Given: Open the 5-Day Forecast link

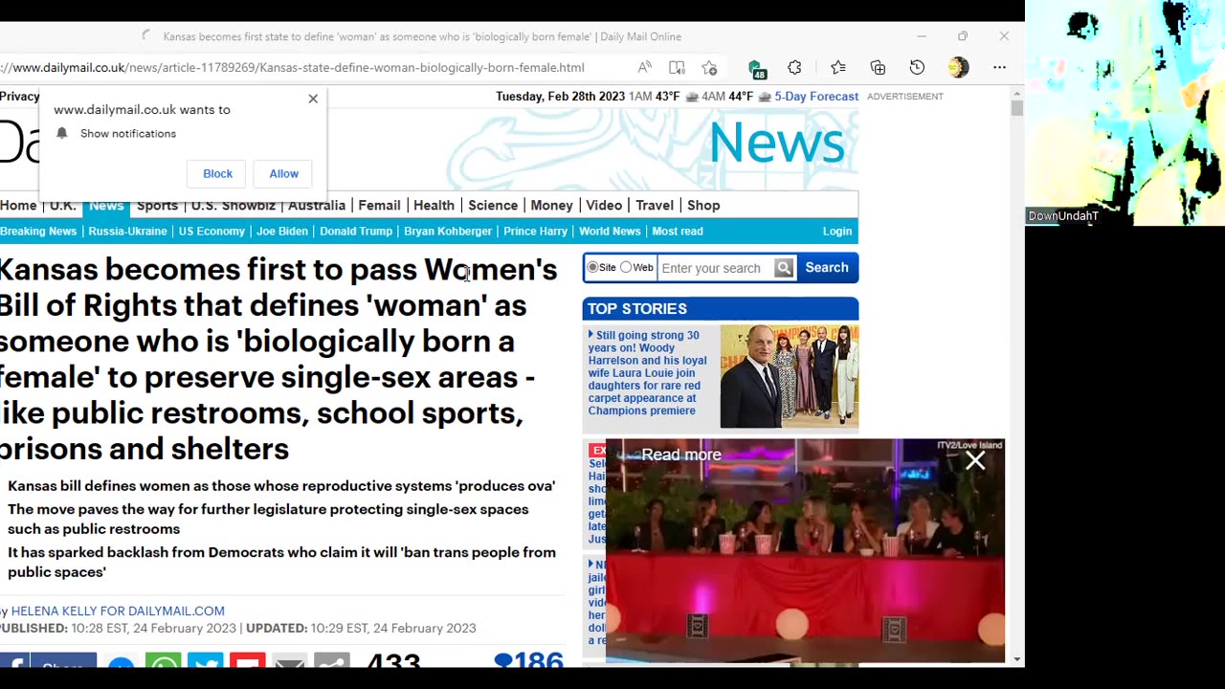Looking at the screenshot, I should click(x=816, y=97).
